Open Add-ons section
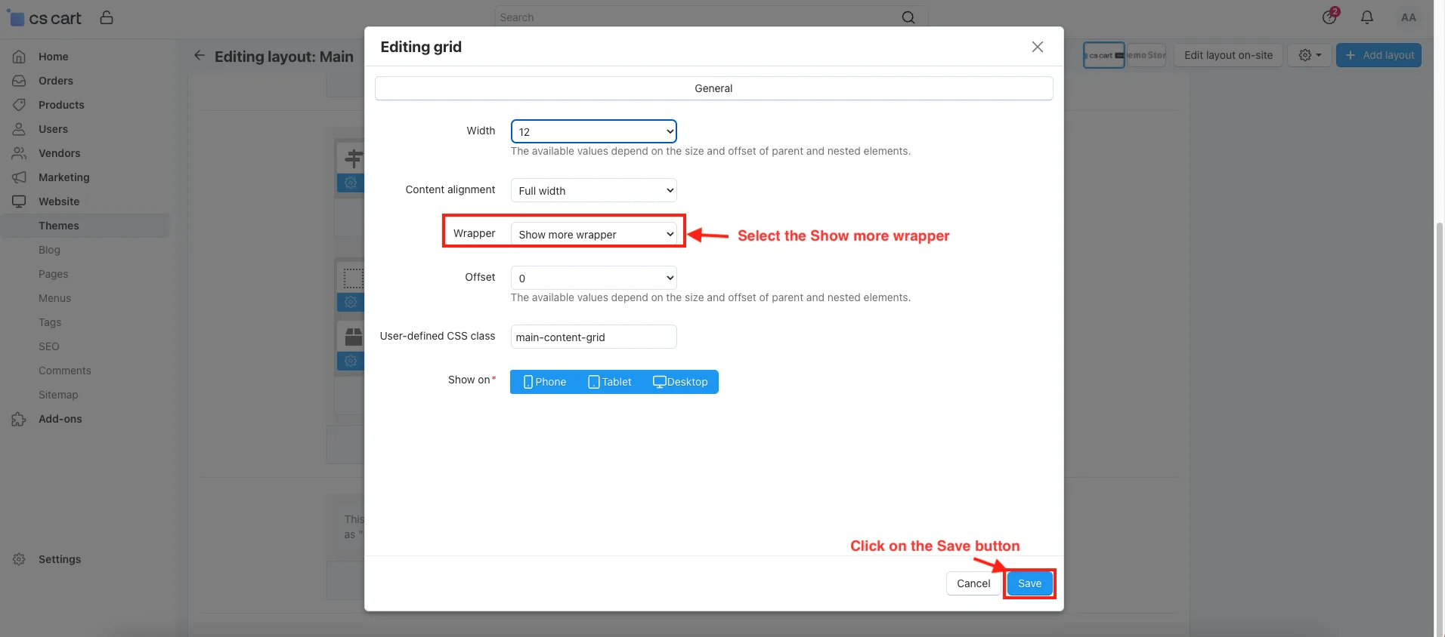 (60, 419)
